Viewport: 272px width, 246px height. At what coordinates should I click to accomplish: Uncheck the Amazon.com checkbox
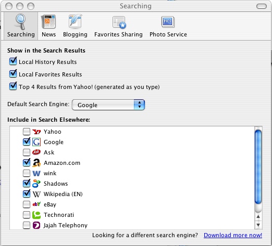(27, 162)
